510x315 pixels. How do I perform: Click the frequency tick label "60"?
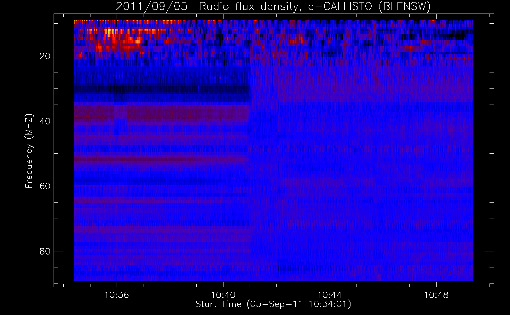(45, 186)
